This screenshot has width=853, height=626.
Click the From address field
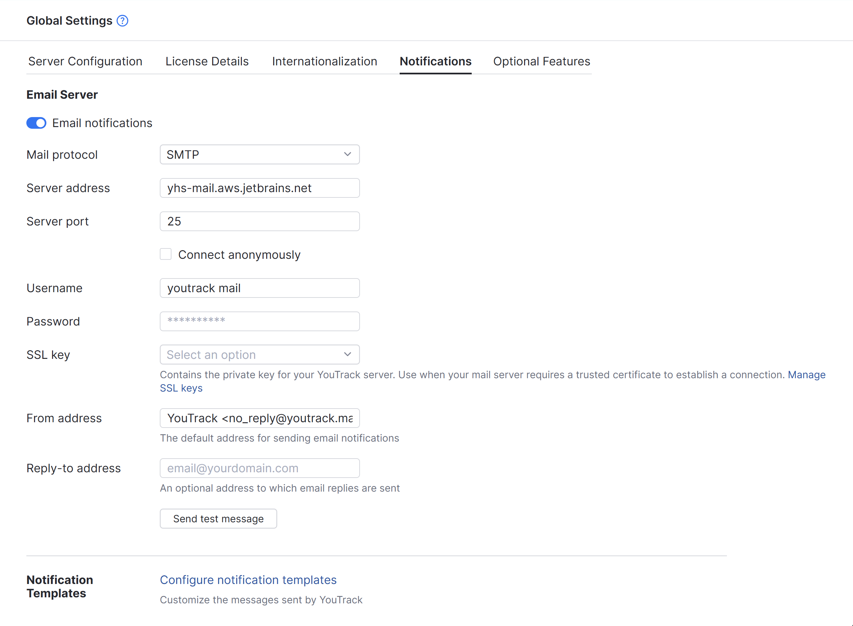(x=260, y=418)
